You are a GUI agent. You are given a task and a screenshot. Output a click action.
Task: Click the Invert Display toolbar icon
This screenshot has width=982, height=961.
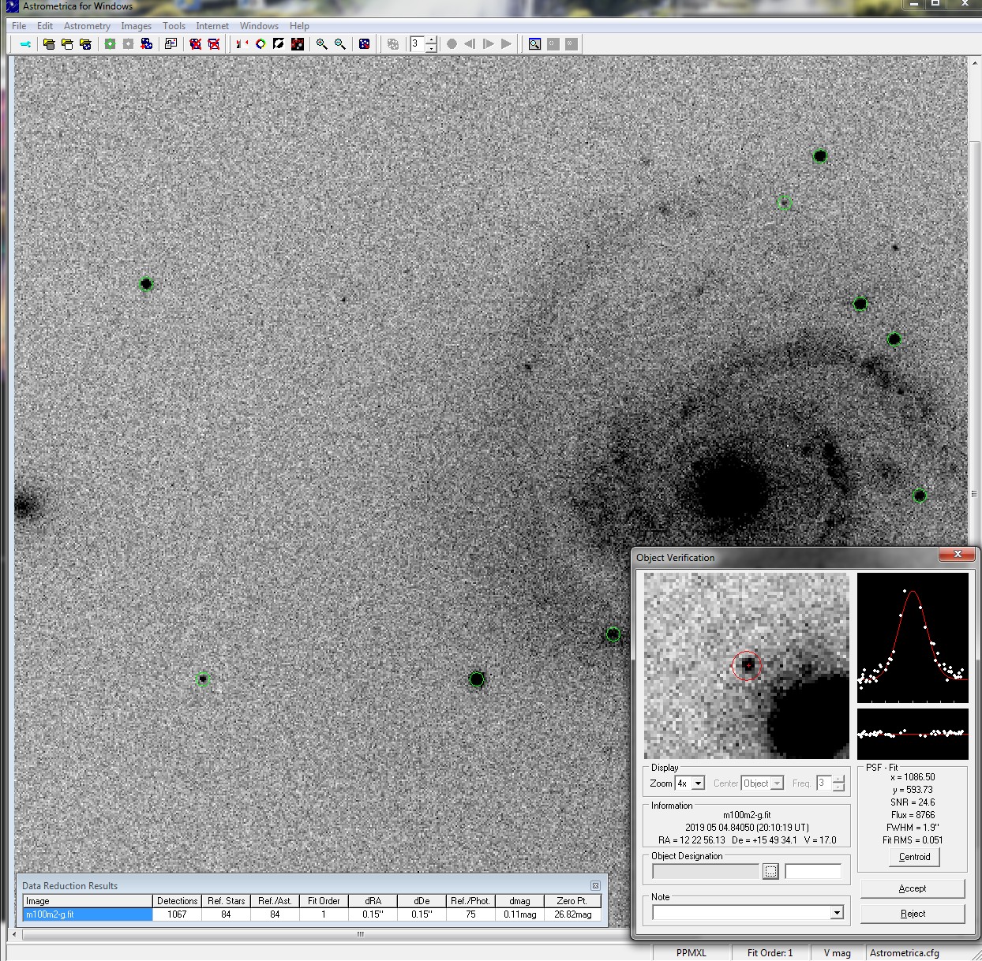279,44
